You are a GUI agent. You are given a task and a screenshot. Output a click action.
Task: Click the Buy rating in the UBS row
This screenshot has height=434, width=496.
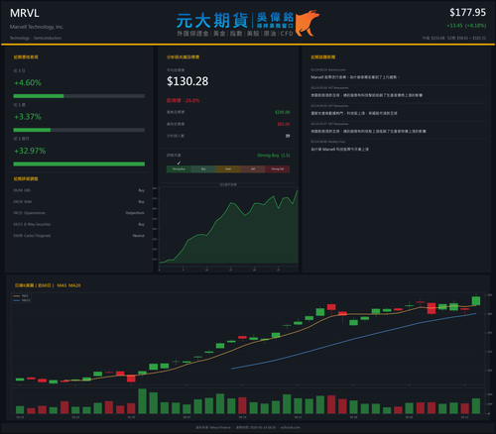tap(142, 190)
